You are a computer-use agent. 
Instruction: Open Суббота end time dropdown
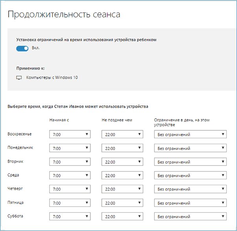122,217
